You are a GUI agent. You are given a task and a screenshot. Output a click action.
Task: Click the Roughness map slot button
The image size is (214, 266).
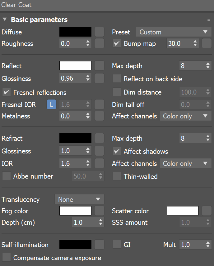[99, 43]
